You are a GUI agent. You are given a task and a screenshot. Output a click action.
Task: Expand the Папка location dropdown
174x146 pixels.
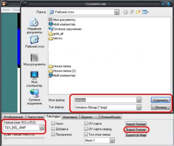pyautogui.click(x=117, y=12)
